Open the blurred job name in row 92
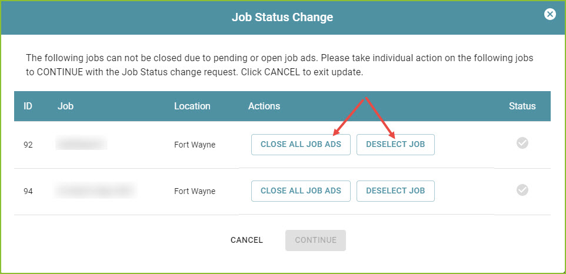Screen dimensions: 566x274 coord(81,143)
